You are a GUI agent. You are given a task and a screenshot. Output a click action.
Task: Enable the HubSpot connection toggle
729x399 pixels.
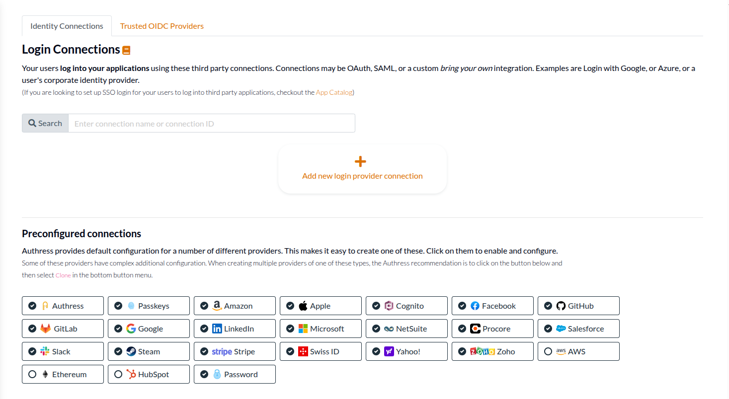[118, 374]
